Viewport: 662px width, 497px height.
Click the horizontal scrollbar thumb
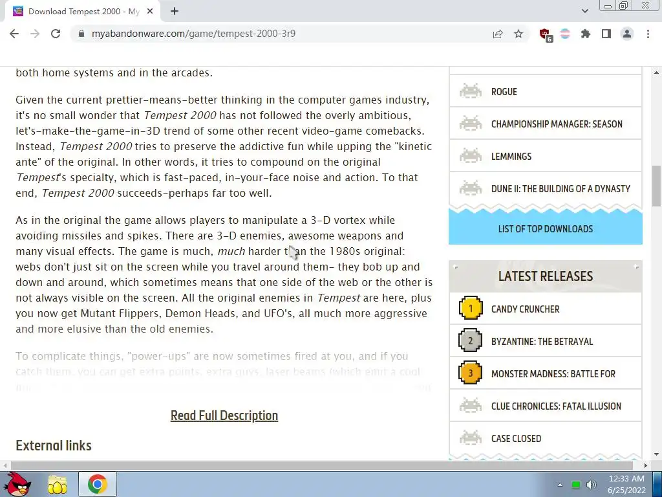coord(321,465)
